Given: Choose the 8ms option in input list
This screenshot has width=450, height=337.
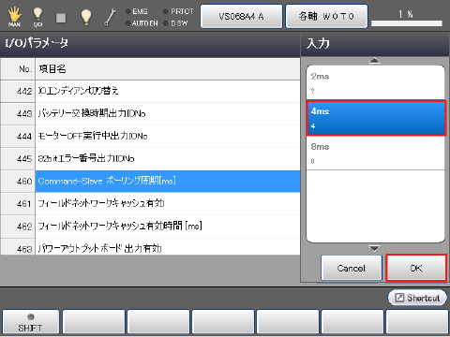Looking at the screenshot, I should [x=375, y=153].
